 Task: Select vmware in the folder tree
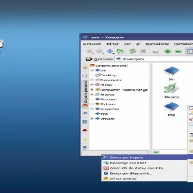pos(107,119)
